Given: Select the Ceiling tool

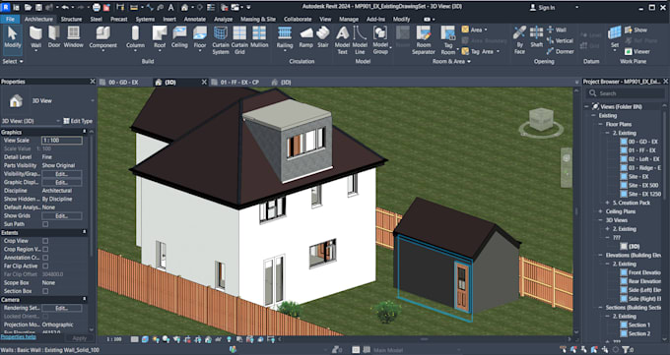Looking at the screenshot, I should click(x=179, y=36).
